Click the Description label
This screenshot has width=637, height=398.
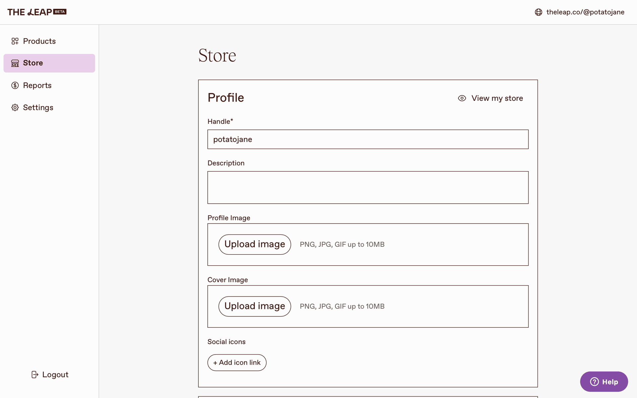pos(226,163)
